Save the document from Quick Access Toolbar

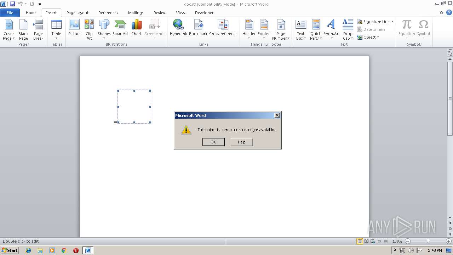coord(13,4)
